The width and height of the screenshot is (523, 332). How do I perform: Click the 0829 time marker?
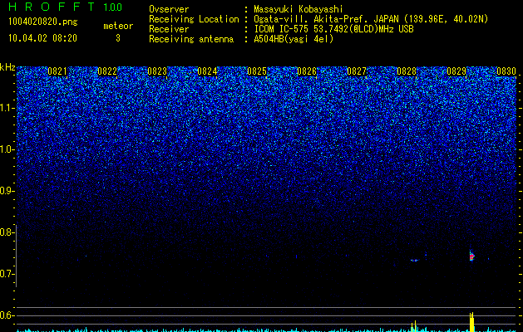pyautogui.click(x=456, y=71)
